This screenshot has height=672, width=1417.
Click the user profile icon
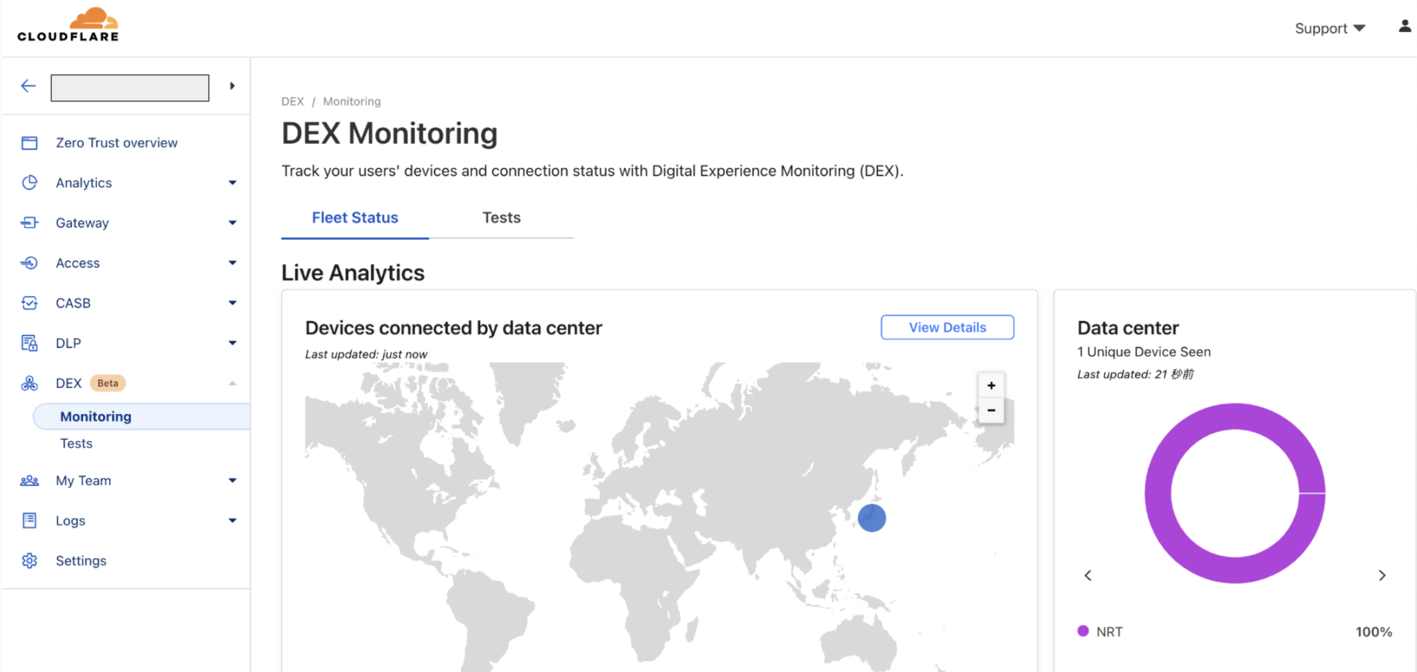point(1405,26)
